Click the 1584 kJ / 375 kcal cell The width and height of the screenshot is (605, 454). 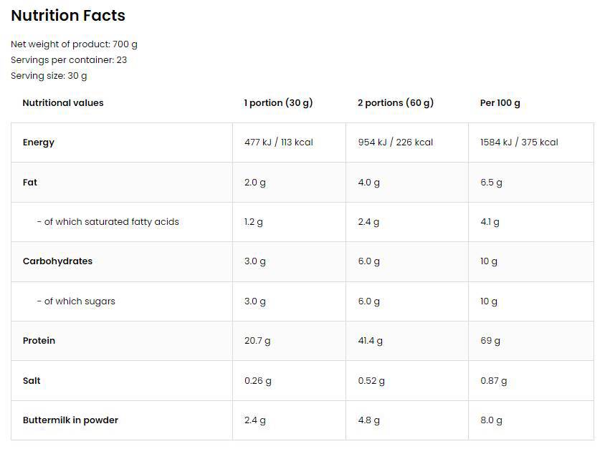(x=518, y=143)
